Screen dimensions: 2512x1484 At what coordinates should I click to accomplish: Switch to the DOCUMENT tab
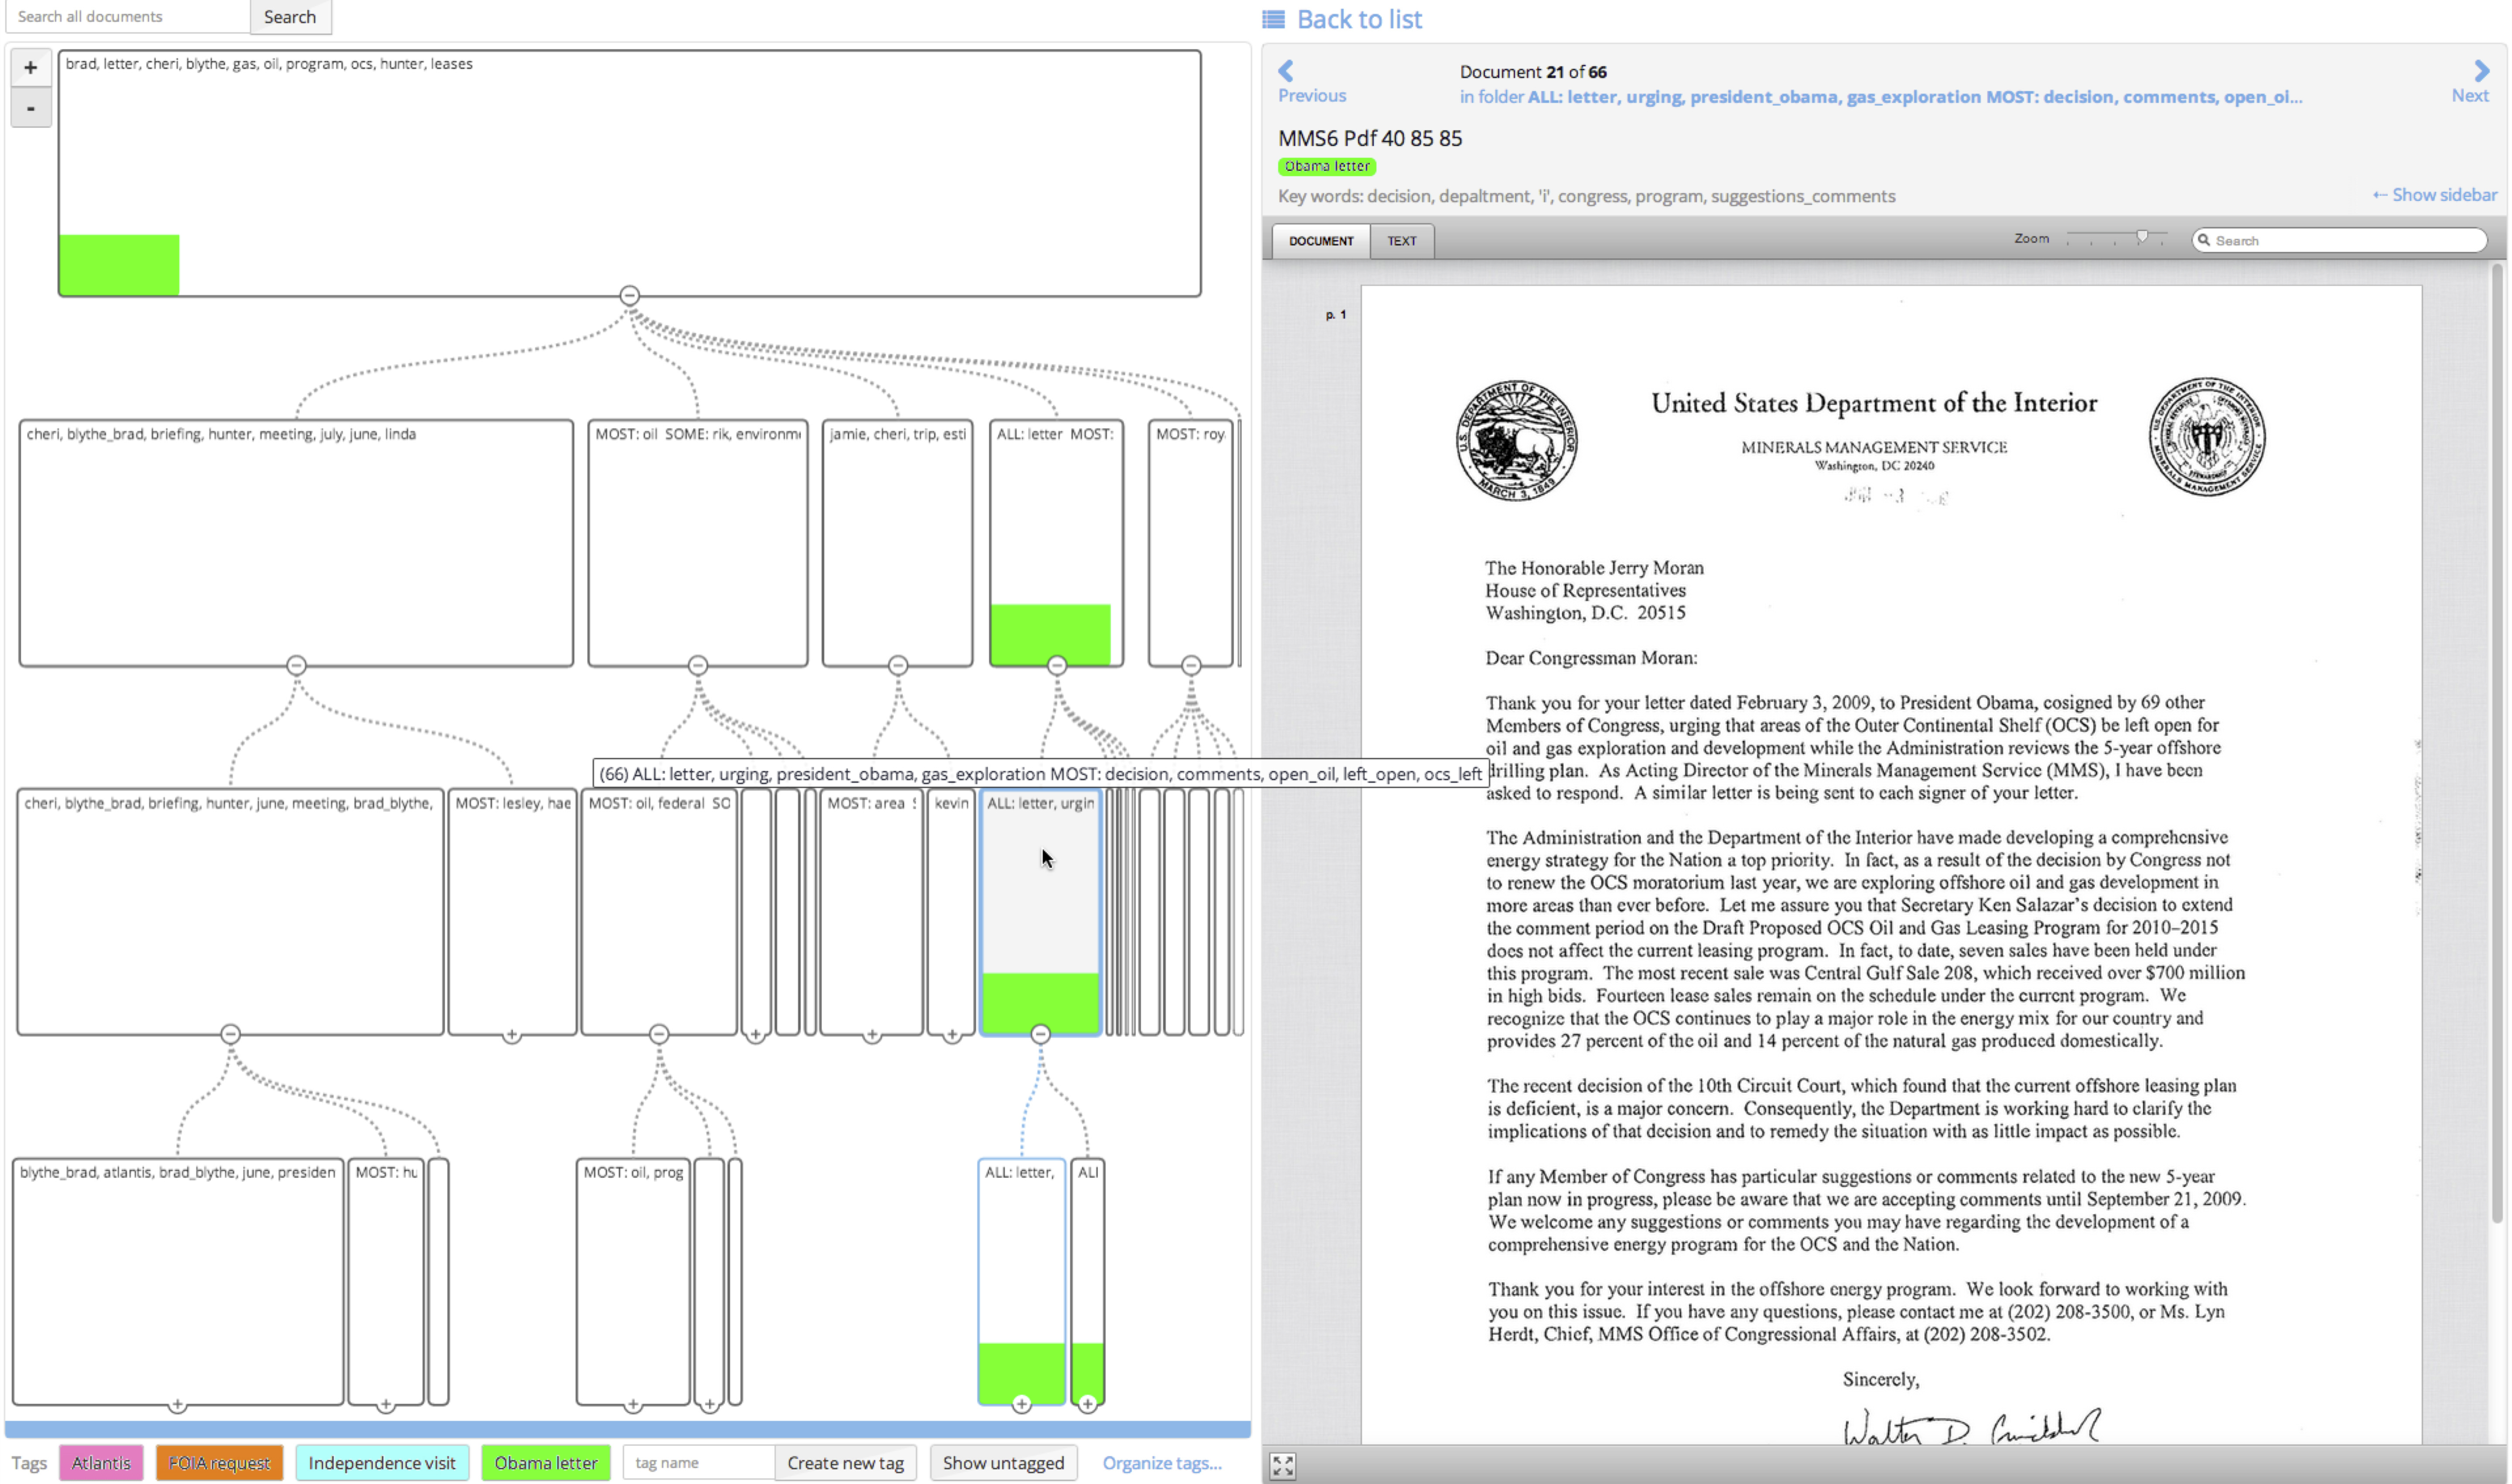coord(1322,241)
